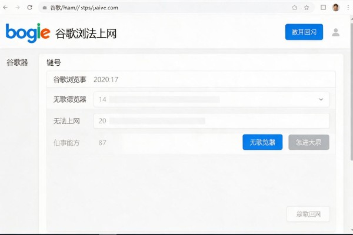The height and width of the screenshot is (235, 353).
Task: Click the 2020:17 value
Action: point(106,79)
